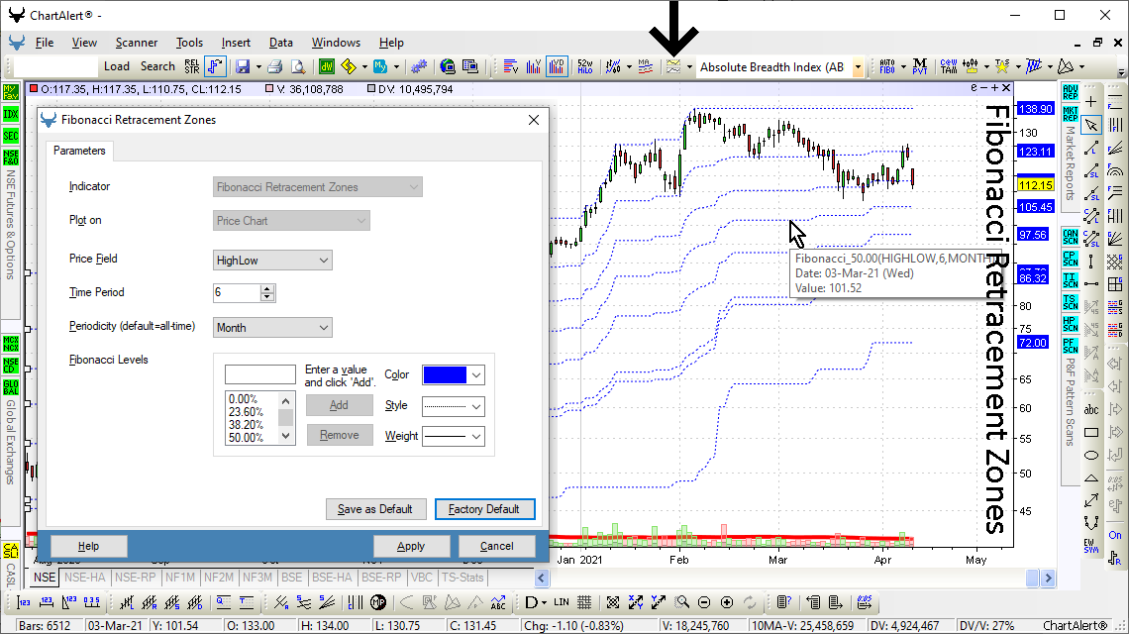Click the ADV REP report icon

(x=1071, y=91)
